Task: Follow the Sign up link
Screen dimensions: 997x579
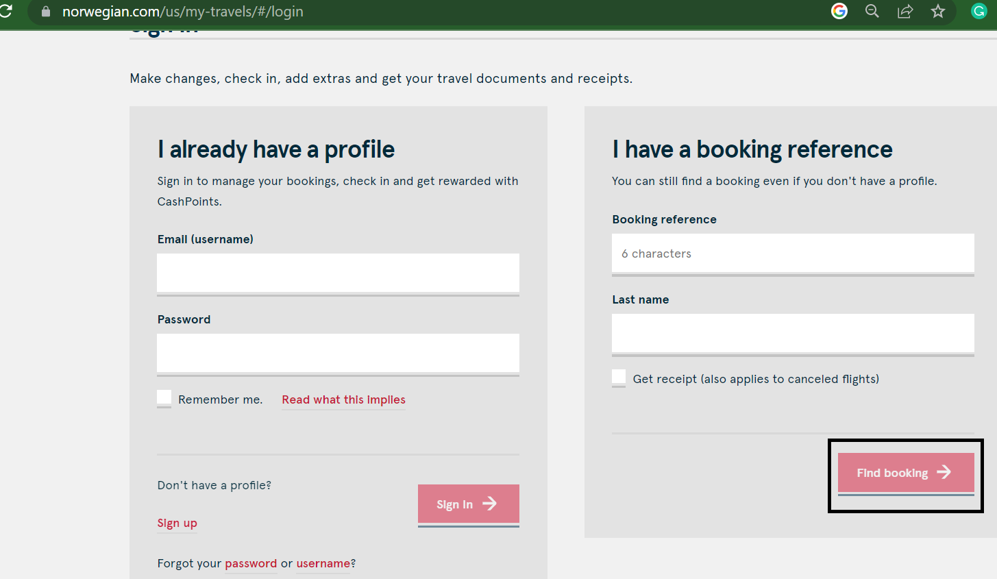Action: pyautogui.click(x=177, y=523)
